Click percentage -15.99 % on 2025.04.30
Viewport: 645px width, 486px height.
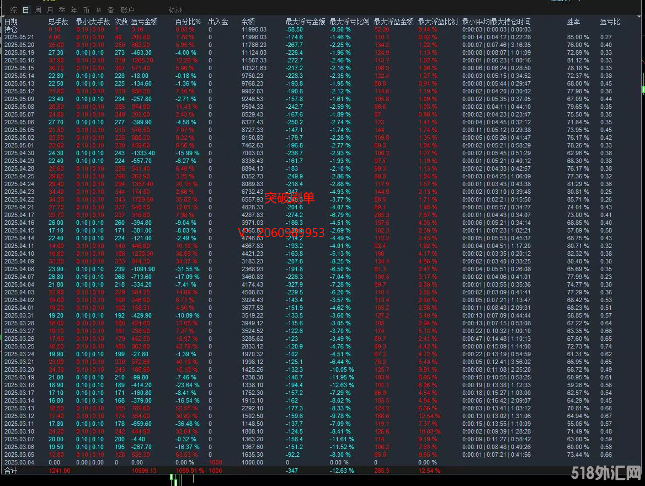[187, 153]
